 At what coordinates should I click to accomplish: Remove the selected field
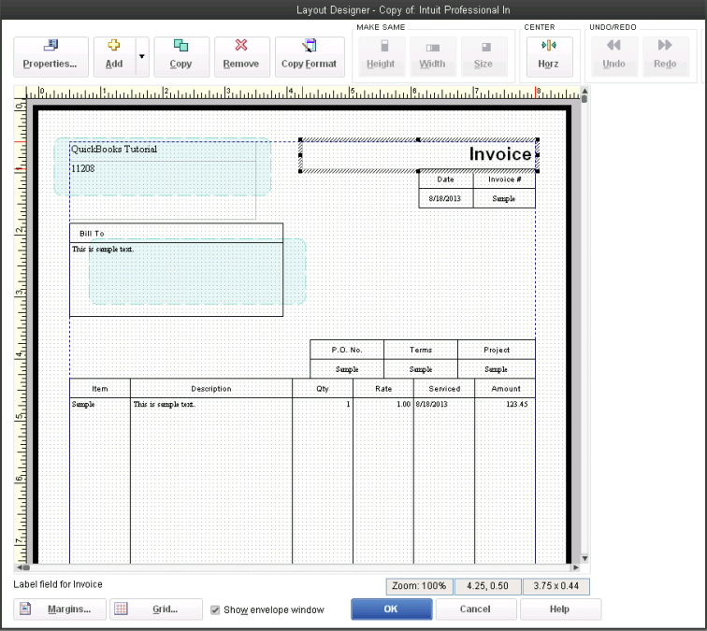click(x=241, y=57)
